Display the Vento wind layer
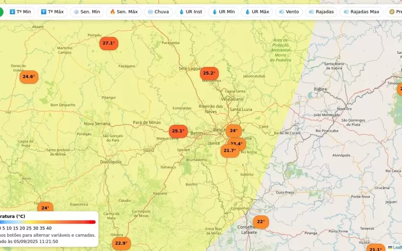Screen dimensions: 402x251 click(289, 11)
